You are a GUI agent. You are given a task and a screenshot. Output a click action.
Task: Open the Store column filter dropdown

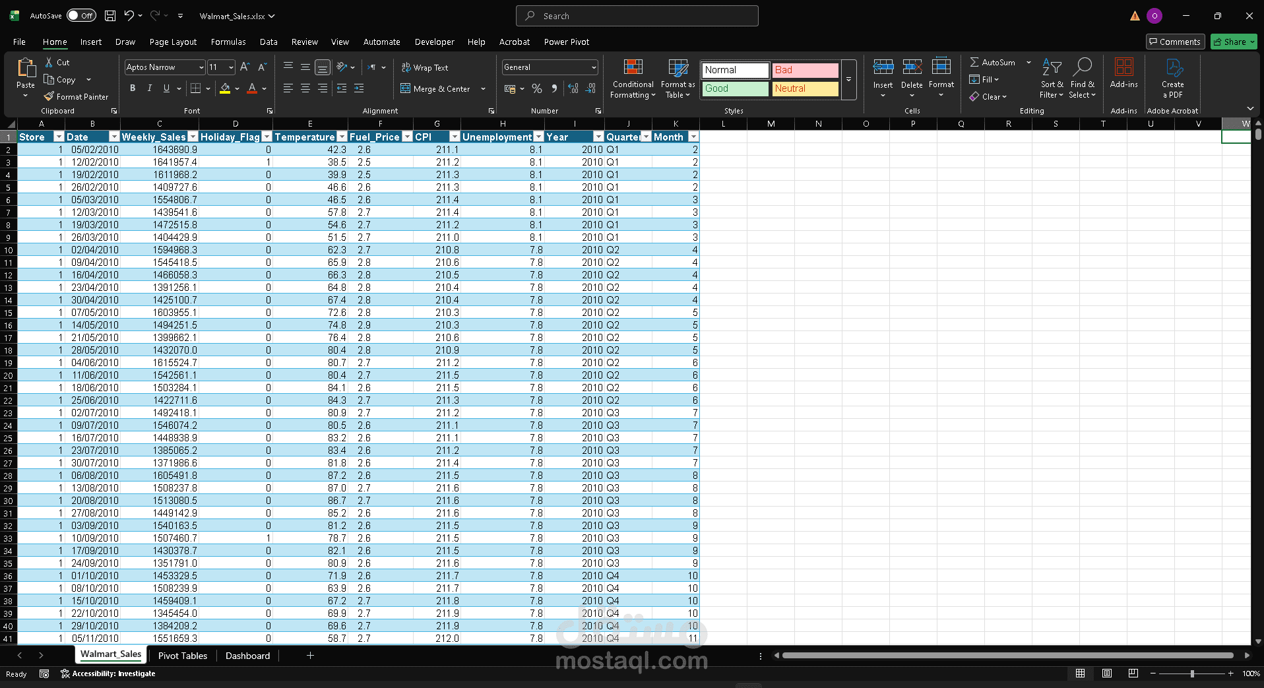click(x=59, y=137)
